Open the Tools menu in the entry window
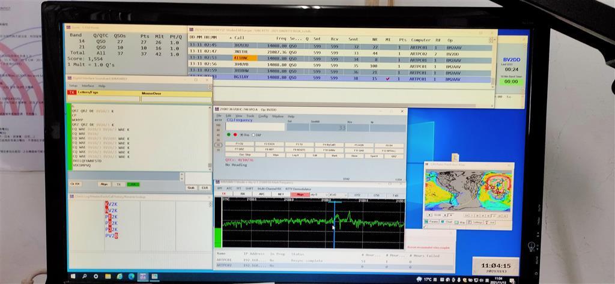 tap(250, 116)
